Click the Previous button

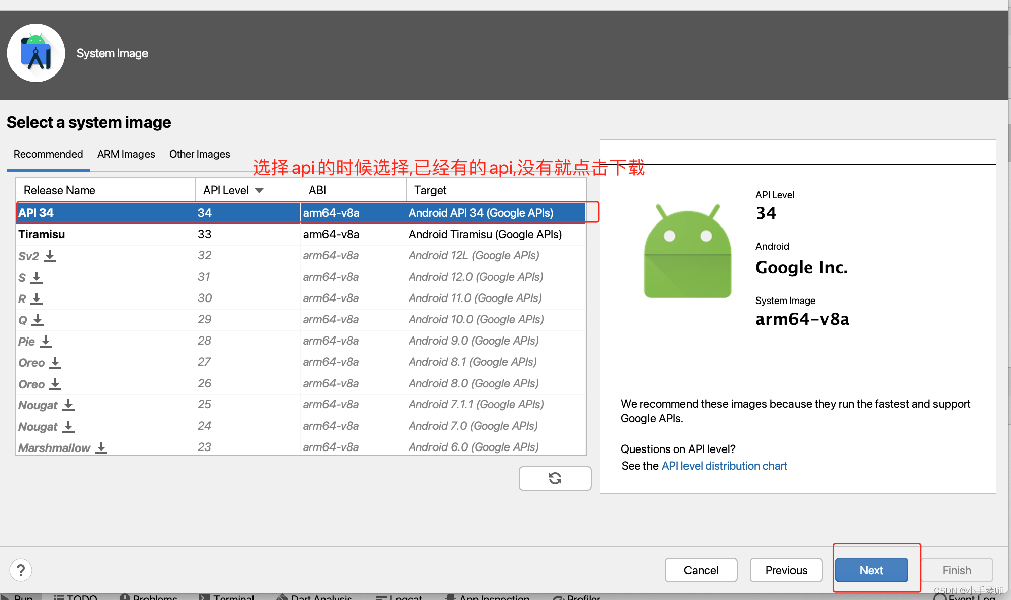(786, 570)
